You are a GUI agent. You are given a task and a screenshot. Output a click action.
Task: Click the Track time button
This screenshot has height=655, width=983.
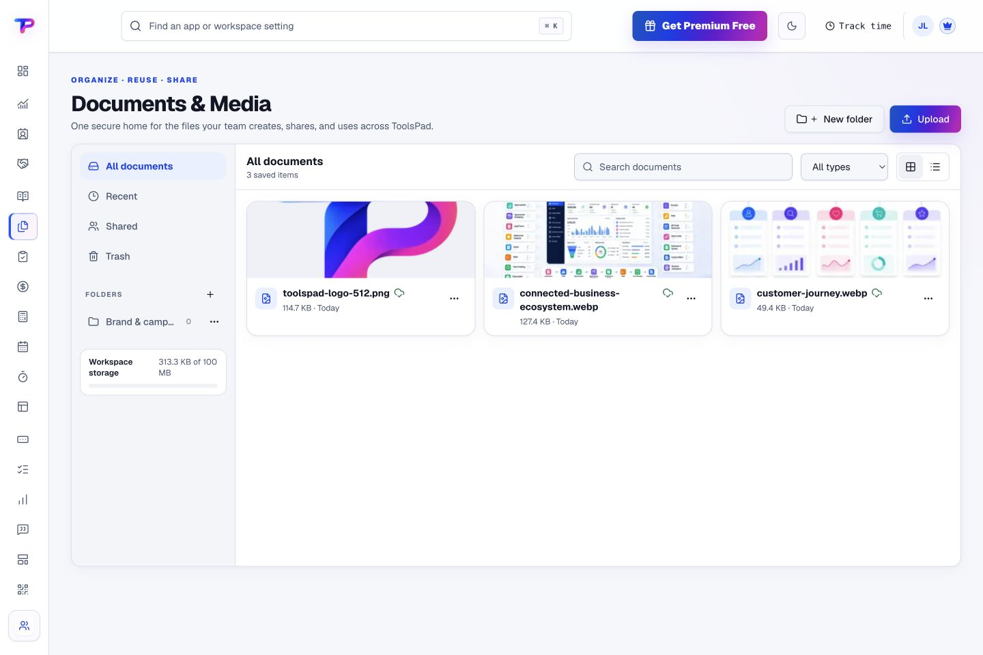click(858, 26)
